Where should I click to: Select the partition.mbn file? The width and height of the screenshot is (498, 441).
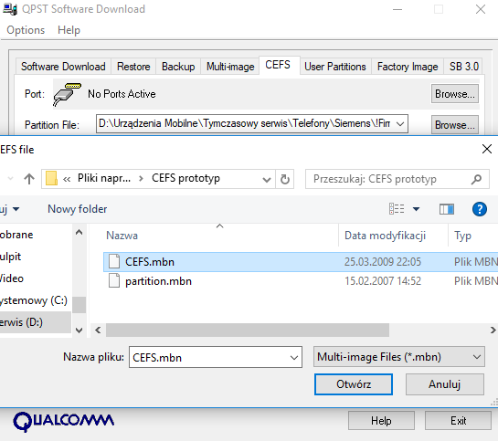(158, 281)
